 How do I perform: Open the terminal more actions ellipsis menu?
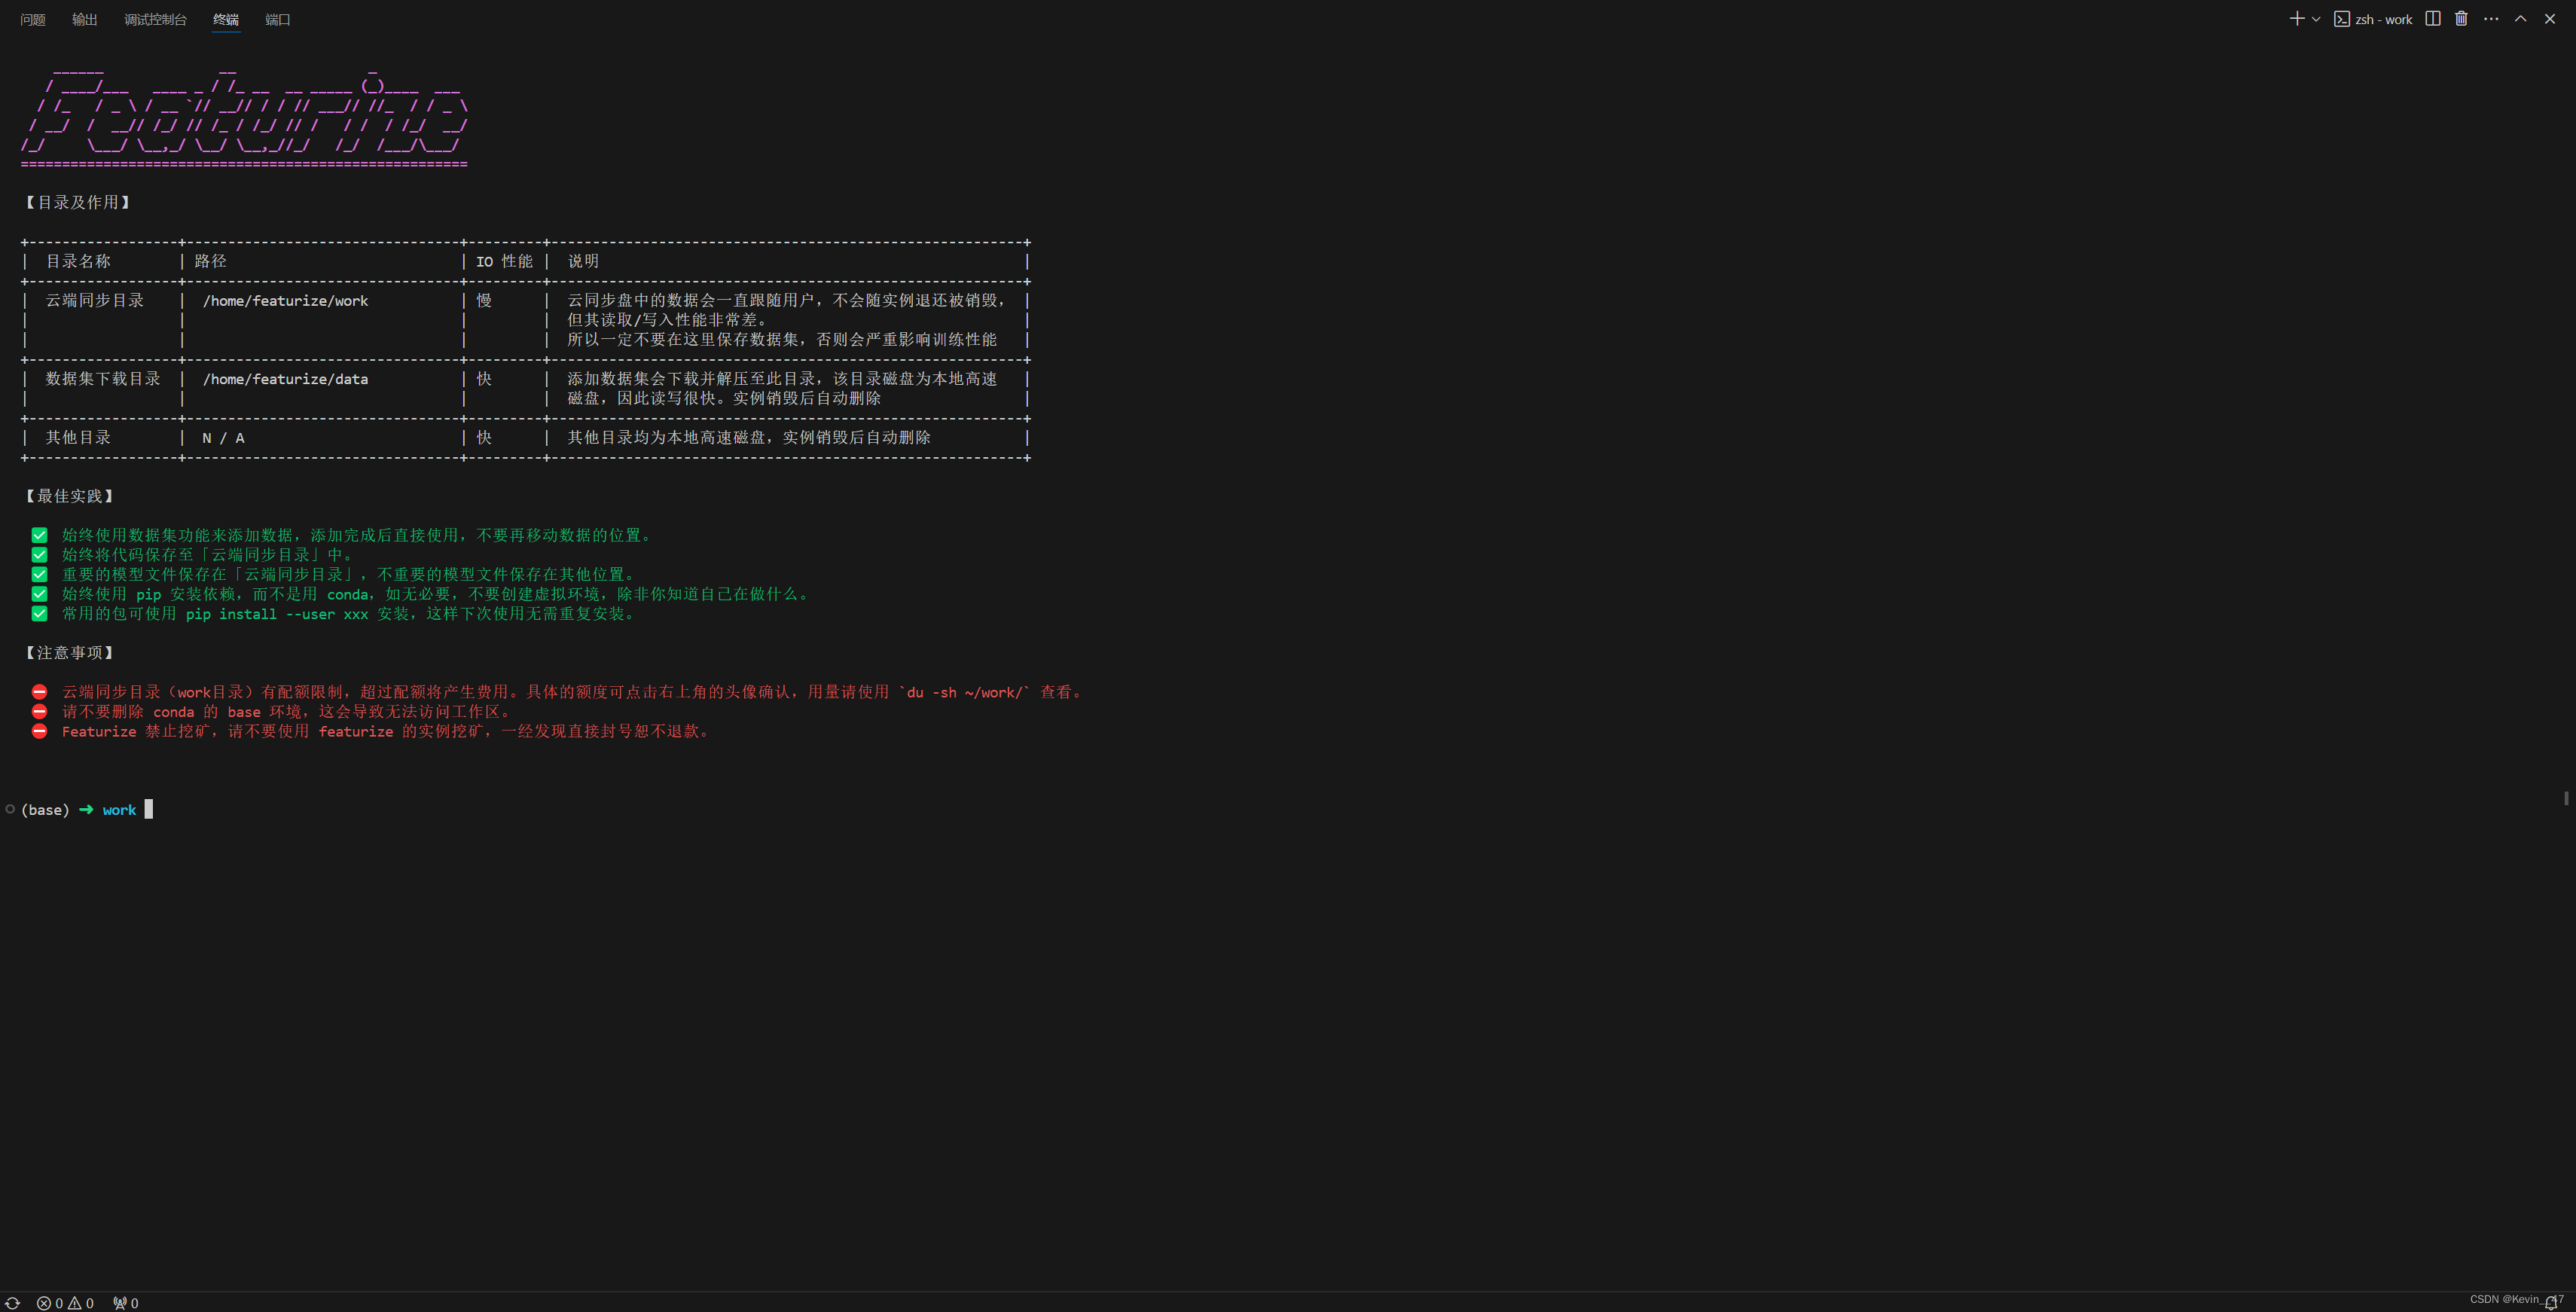pyautogui.click(x=2491, y=19)
